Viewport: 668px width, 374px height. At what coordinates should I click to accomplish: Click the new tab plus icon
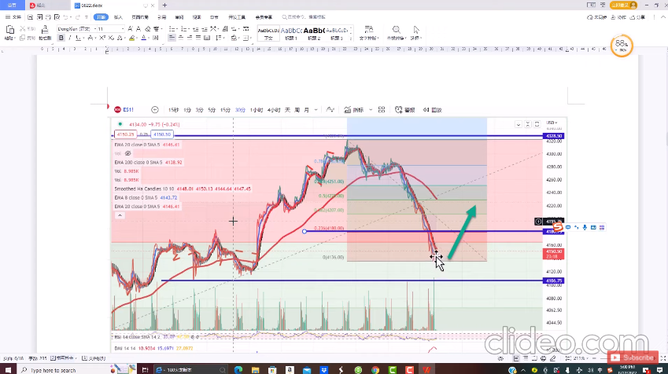pyautogui.click(x=165, y=5)
